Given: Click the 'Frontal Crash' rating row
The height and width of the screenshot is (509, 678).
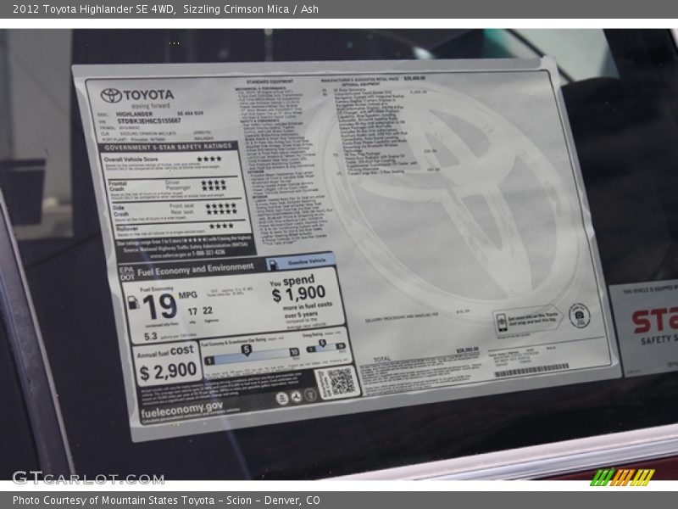Looking at the screenshot, I should [x=175, y=188].
